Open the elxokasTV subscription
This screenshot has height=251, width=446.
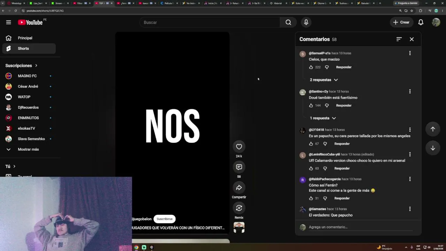tap(29, 128)
